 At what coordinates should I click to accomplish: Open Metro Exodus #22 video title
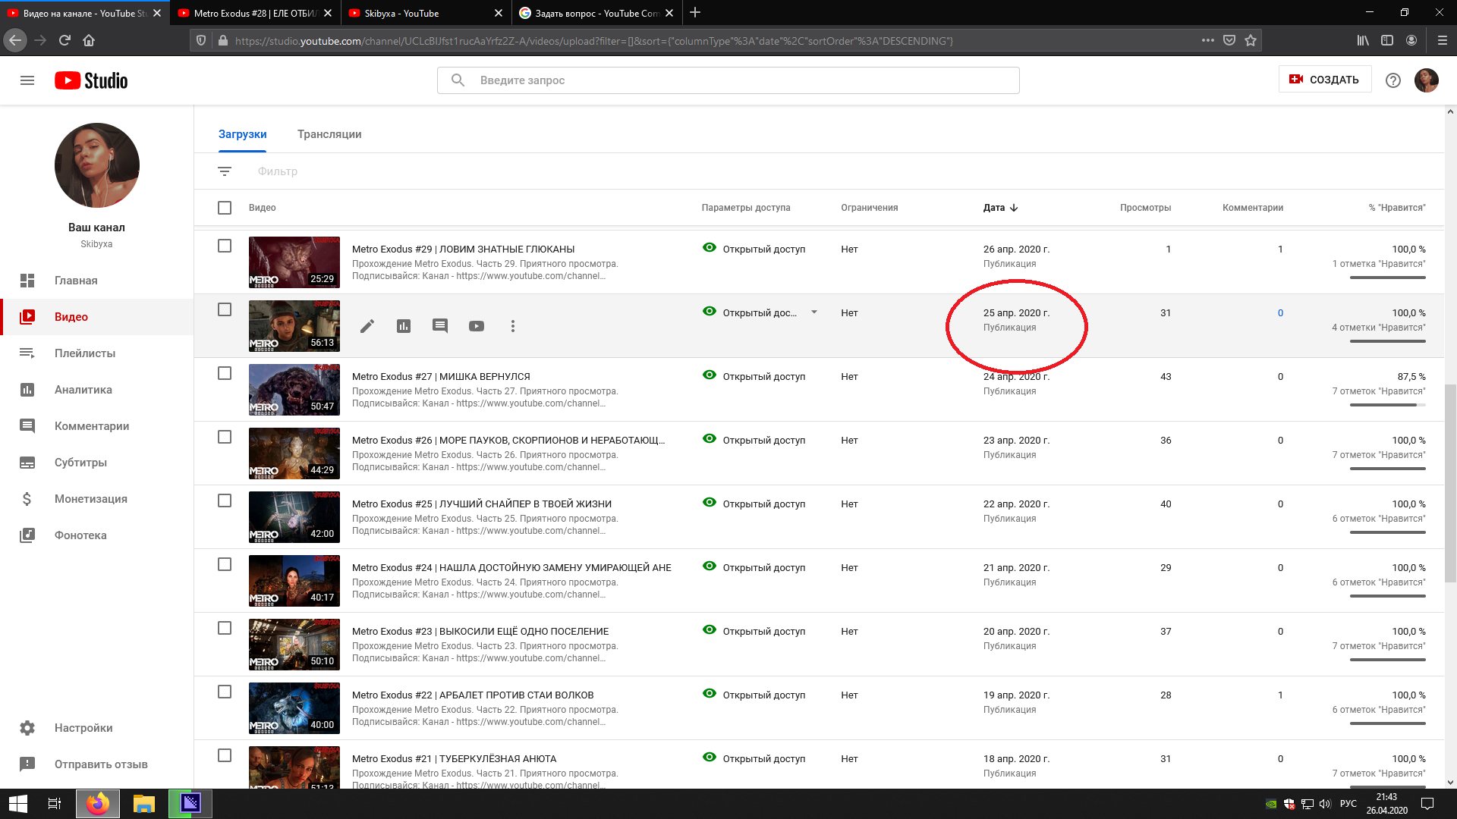[x=473, y=695]
